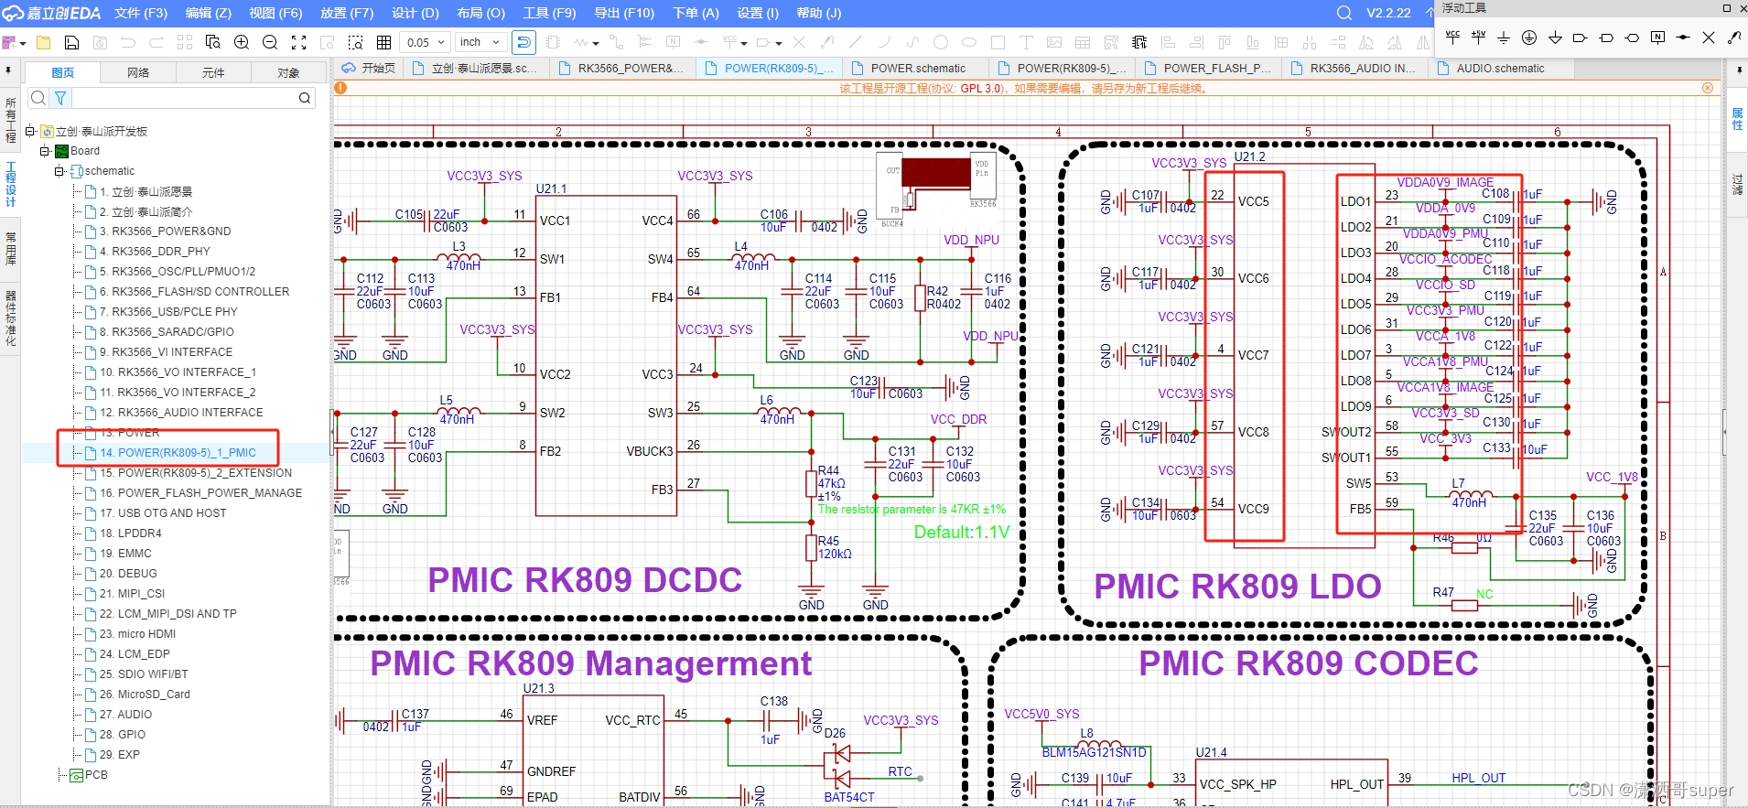This screenshot has height=808, width=1748.
Task: Click the open folder icon in the toolbar
Action: coord(43,42)
